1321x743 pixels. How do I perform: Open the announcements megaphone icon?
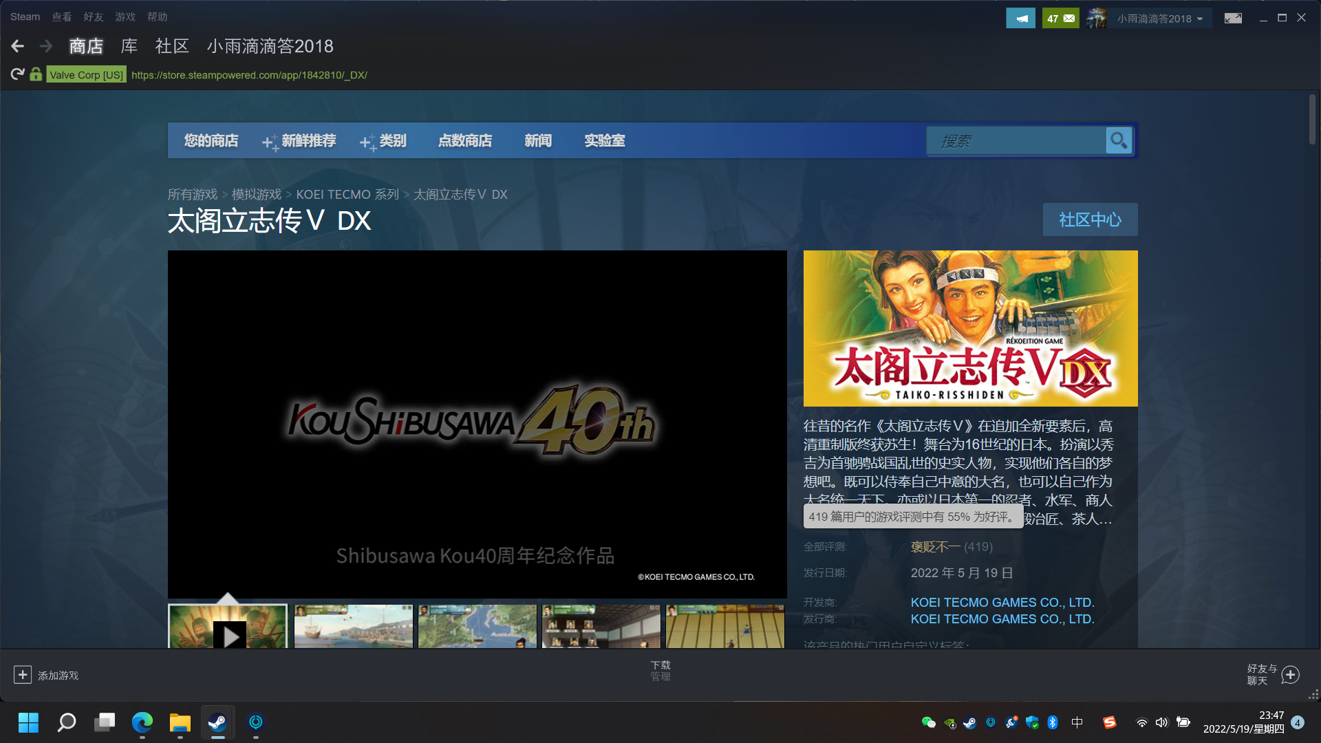pyautogui.click(x=1020, y=19)
